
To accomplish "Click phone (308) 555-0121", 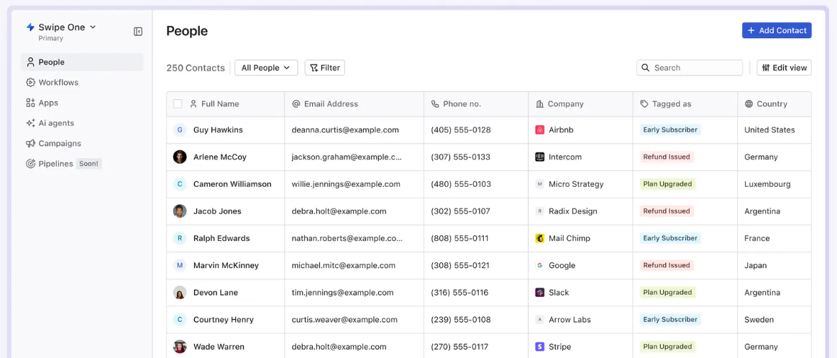I will coord(460,265).
